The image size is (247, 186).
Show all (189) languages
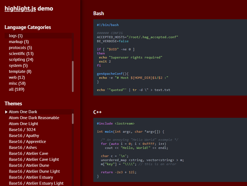17,89
